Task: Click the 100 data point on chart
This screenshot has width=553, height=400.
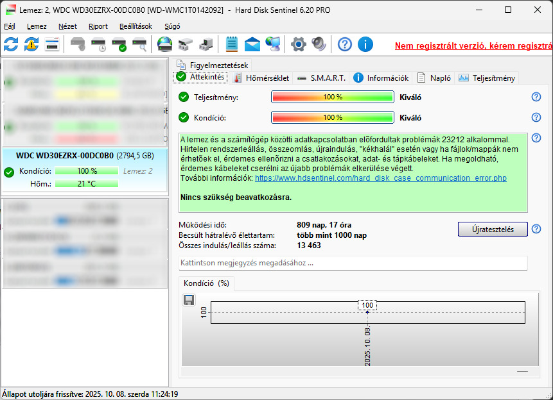Action: 367,312
